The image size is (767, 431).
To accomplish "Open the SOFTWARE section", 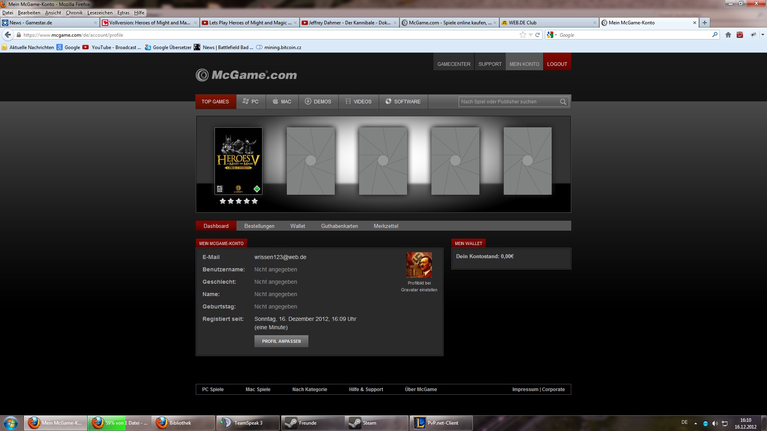I will click(403, 102).
